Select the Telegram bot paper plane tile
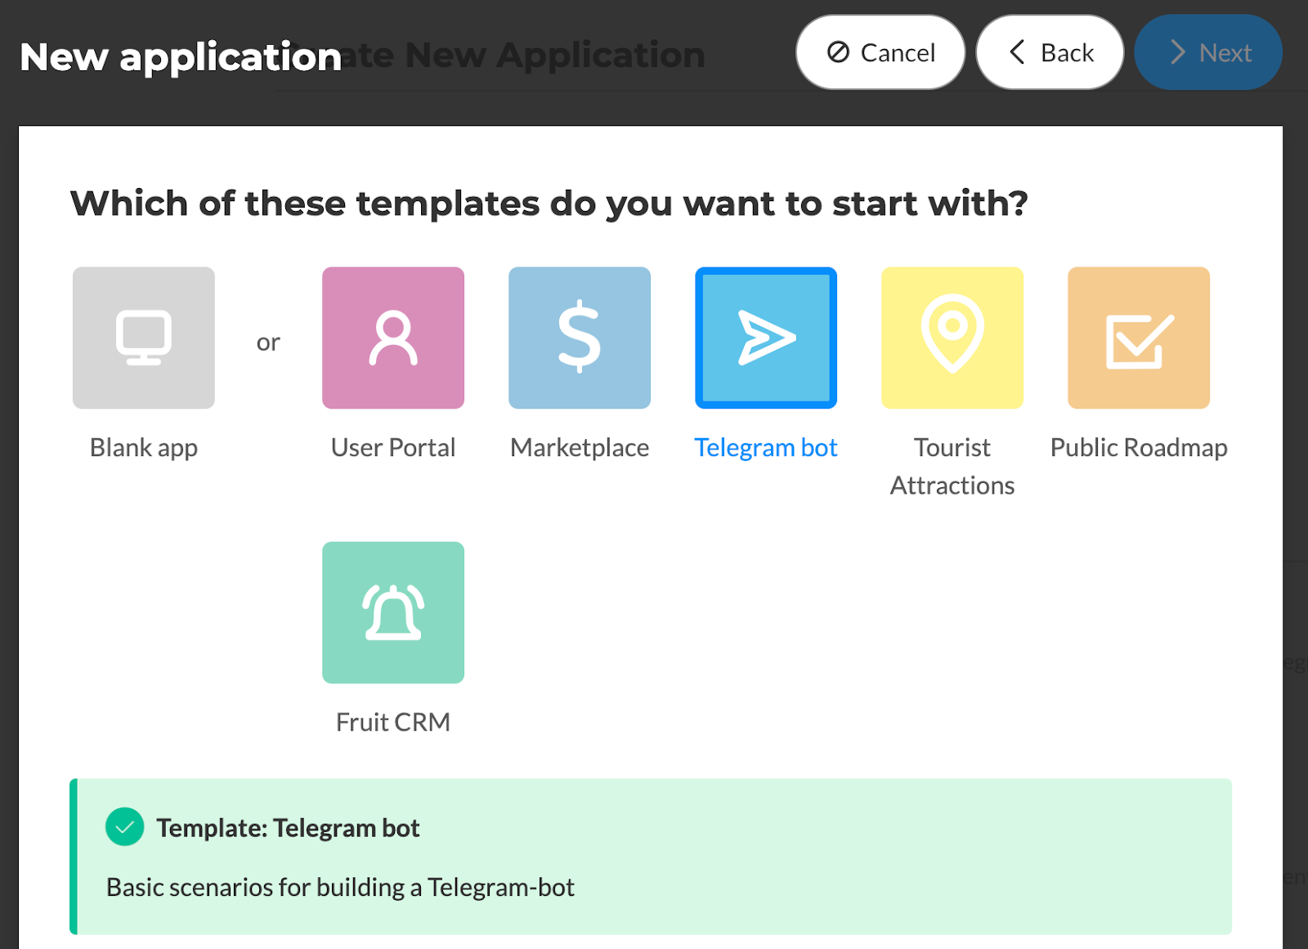 point(766,338)
